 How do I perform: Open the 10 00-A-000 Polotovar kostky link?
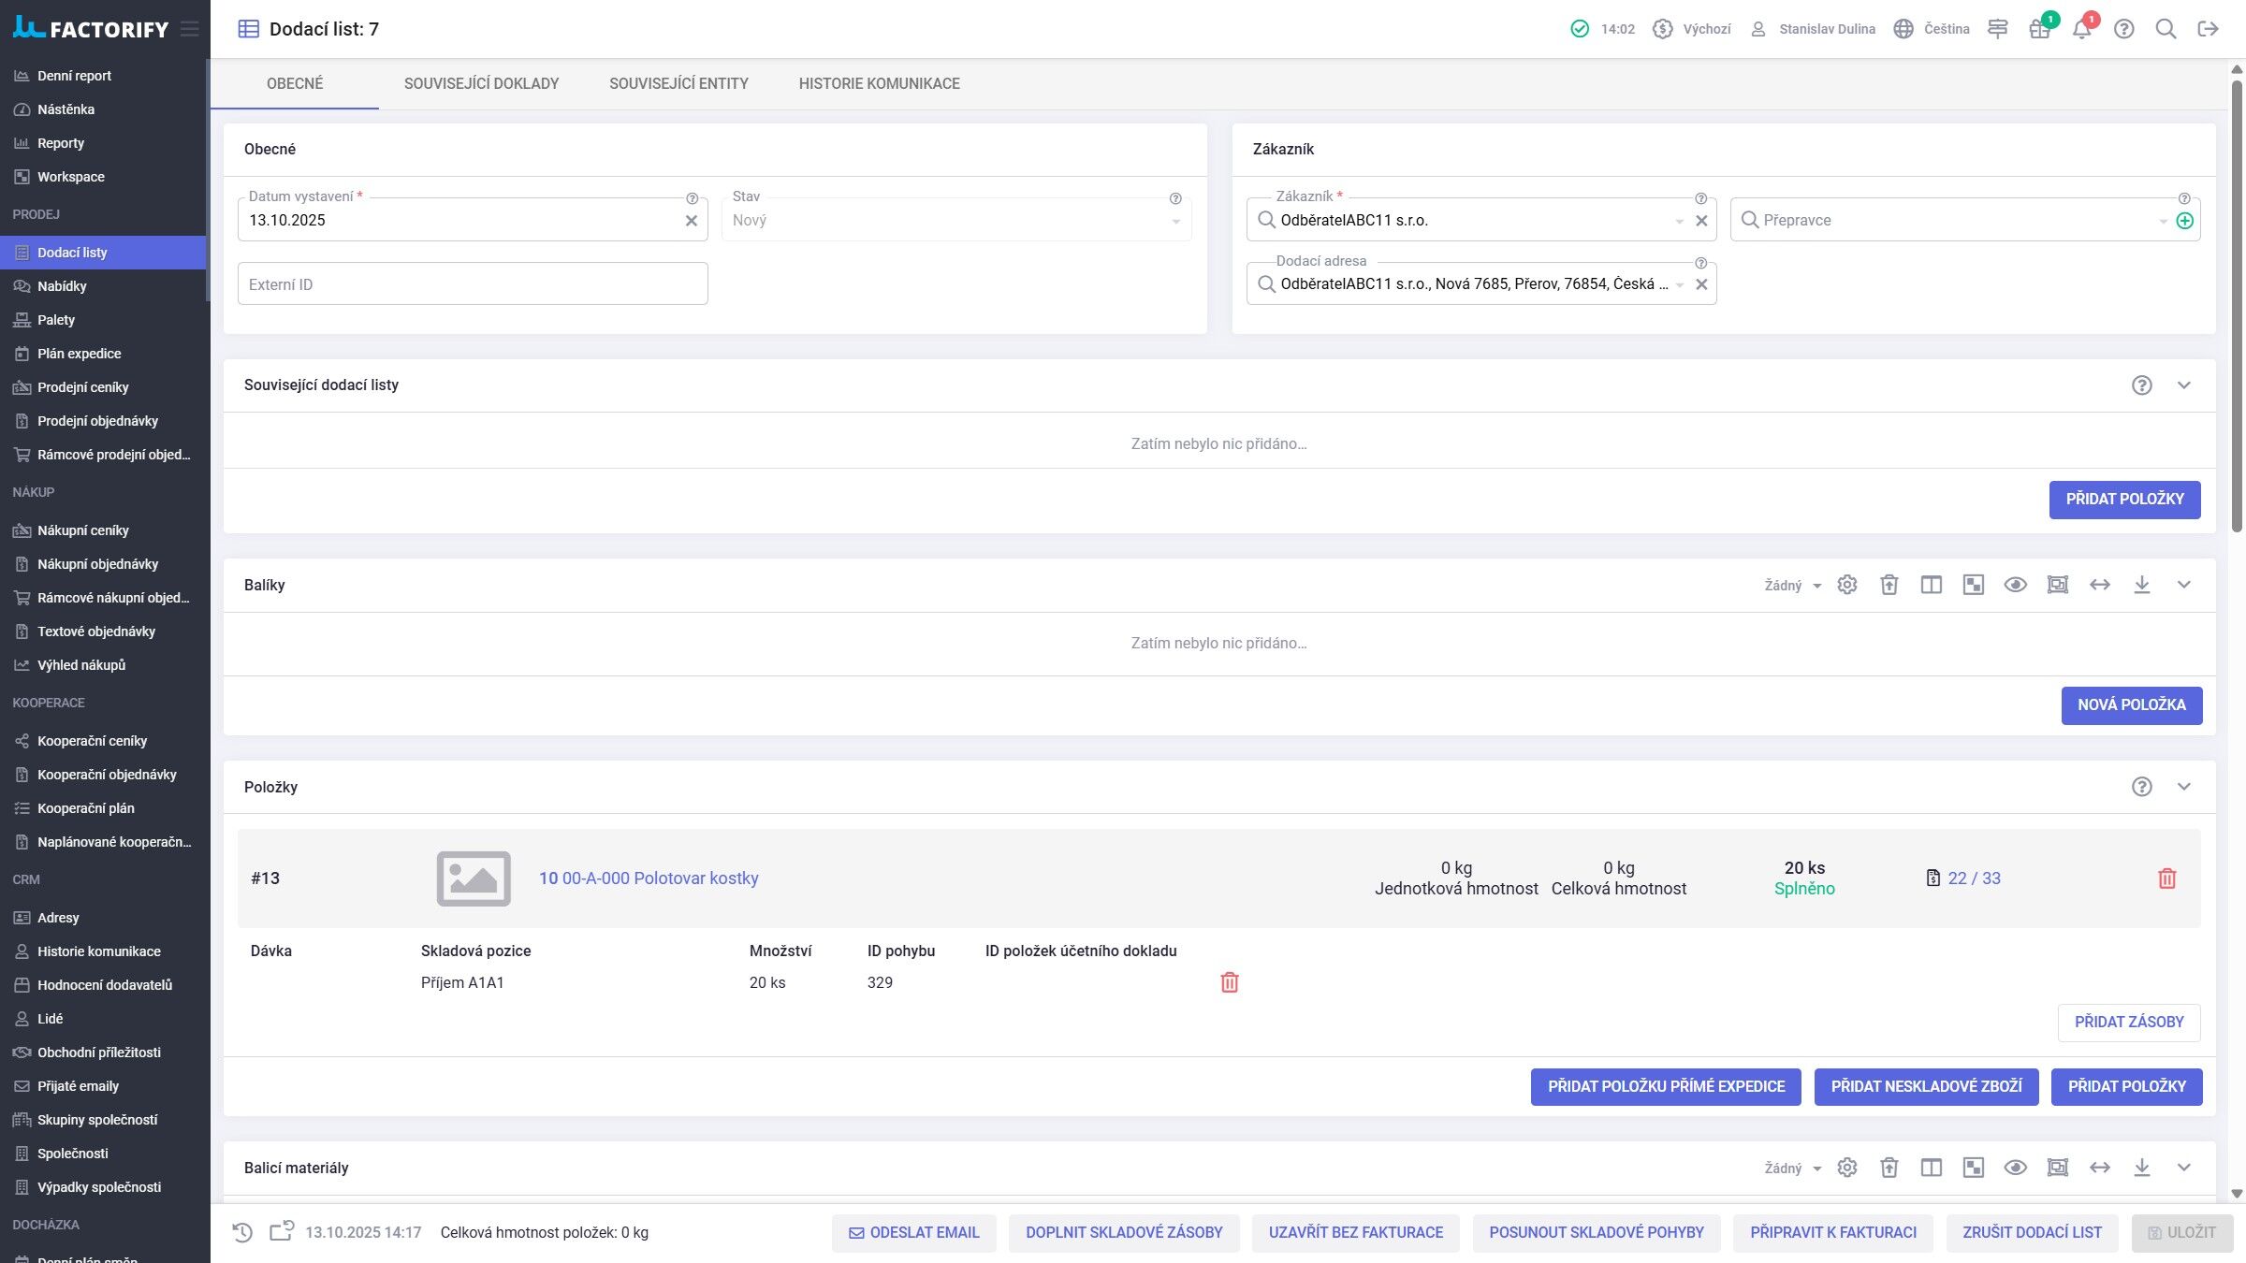649,878
